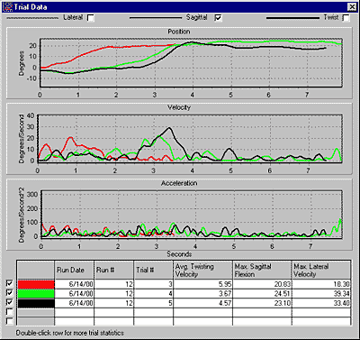Select the black color swatch for trial 5
360x340 pixels.
tap(36, 303)
